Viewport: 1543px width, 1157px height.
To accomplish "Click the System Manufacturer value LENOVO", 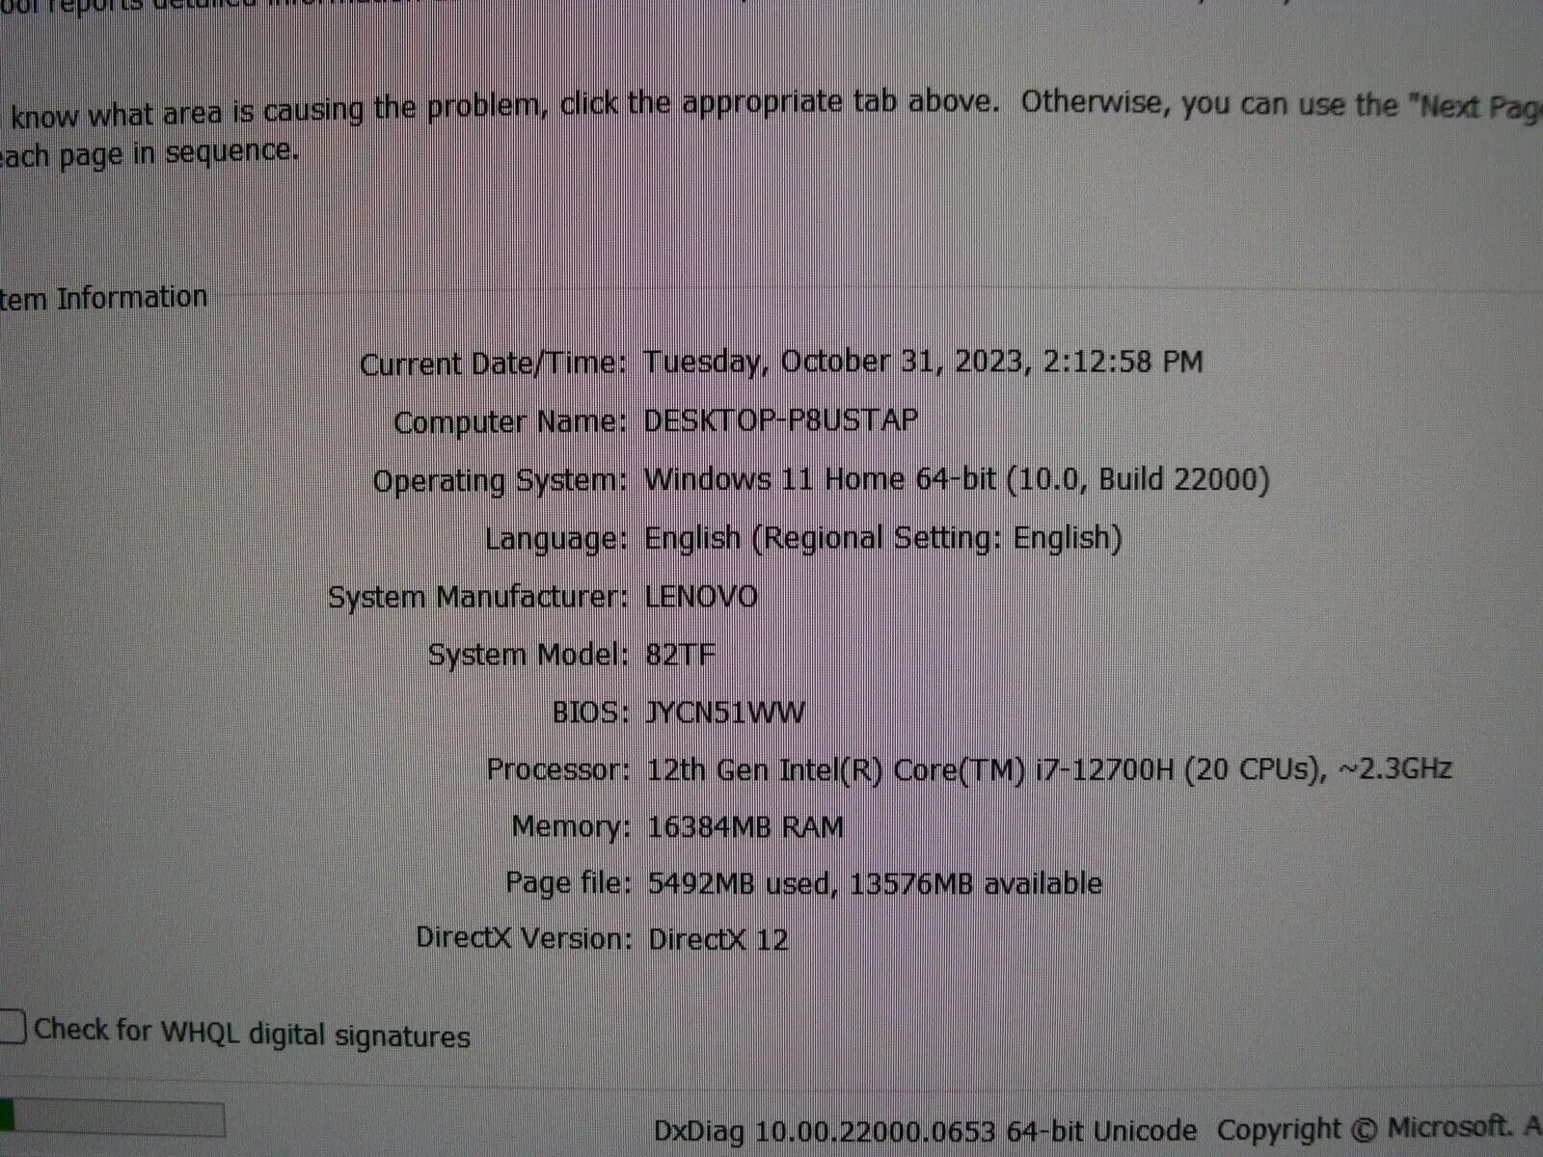I will point(701,596).
